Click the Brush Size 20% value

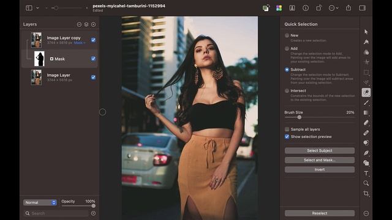coord(350,112)
